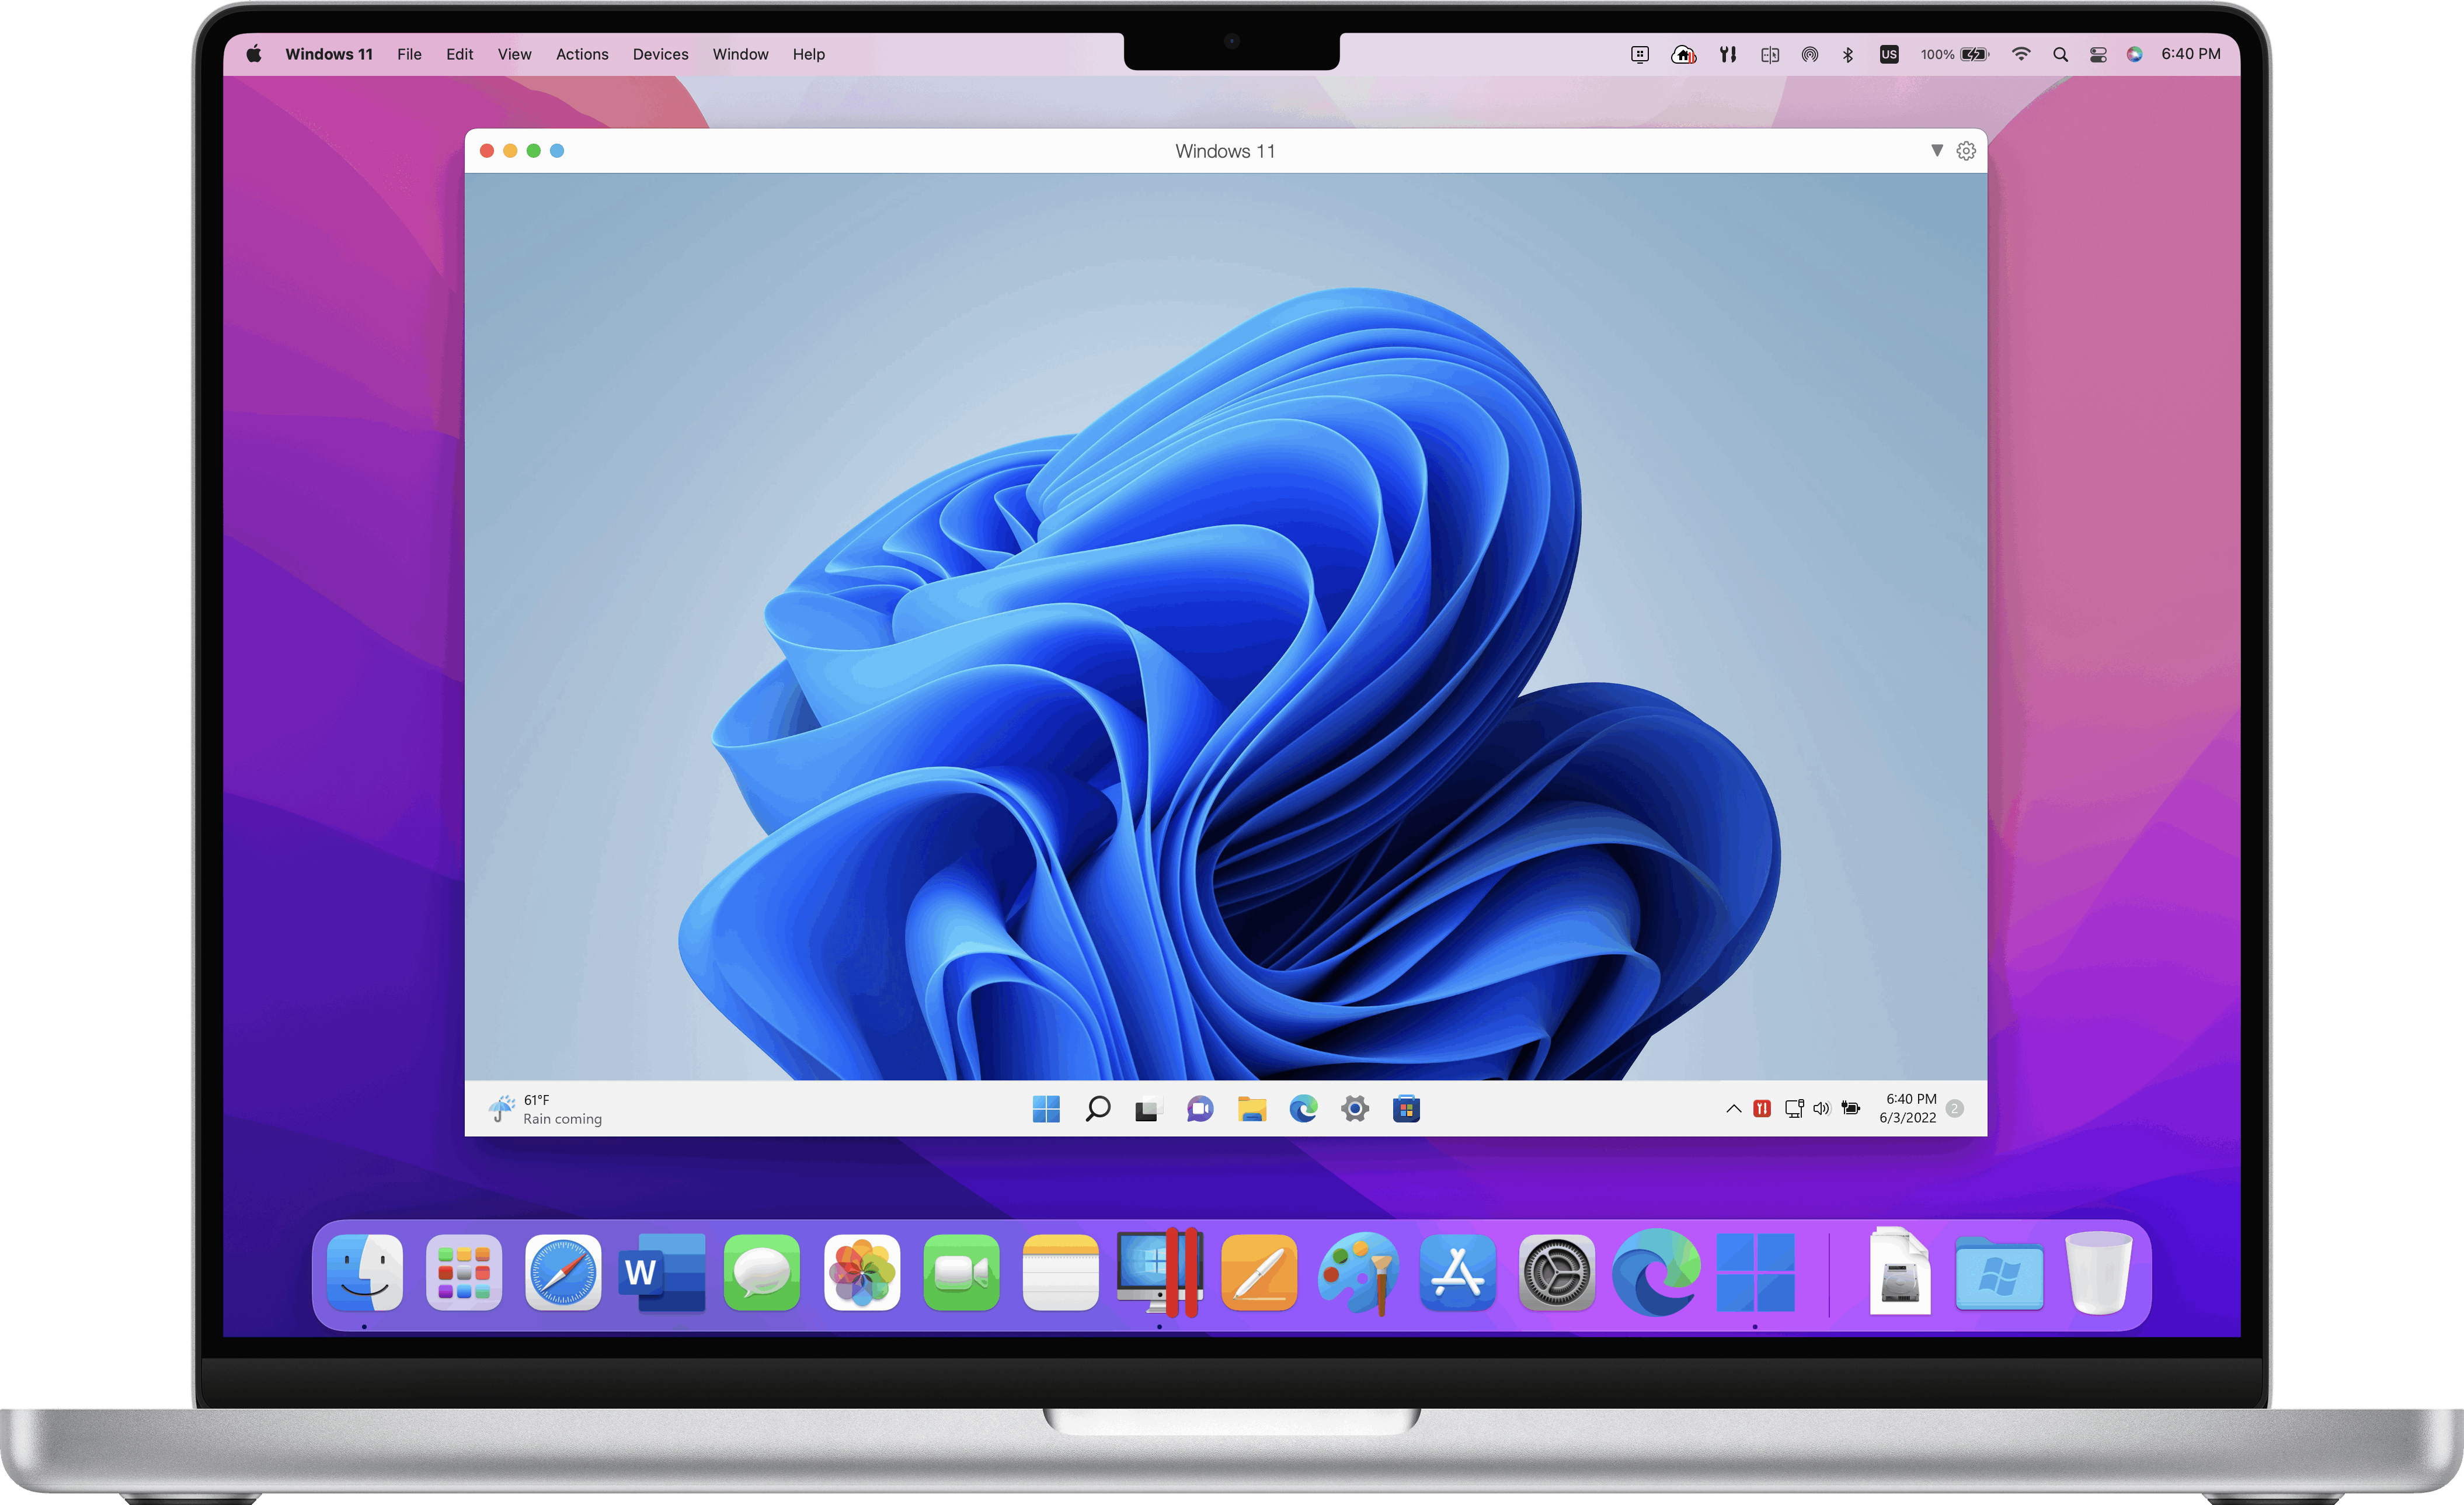
Task: Open the disk image file in Dock
Action: click(x=1900, y=1272)
